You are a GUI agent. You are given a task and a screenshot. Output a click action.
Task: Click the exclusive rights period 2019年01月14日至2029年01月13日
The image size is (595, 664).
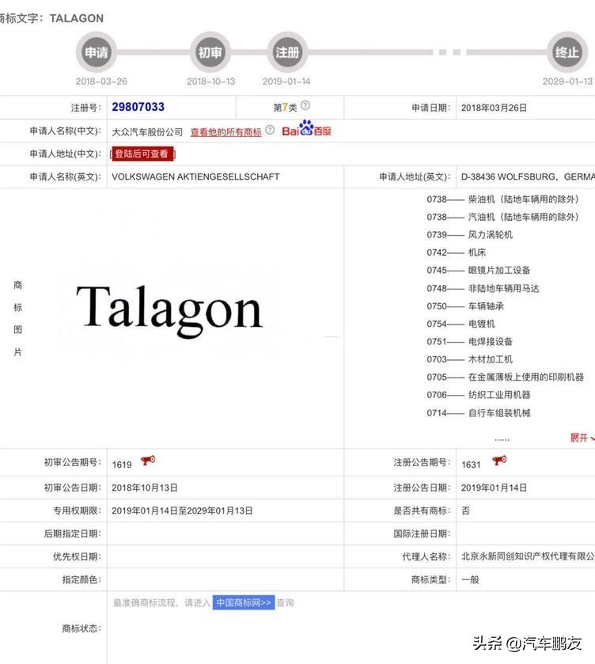point(182,510)
